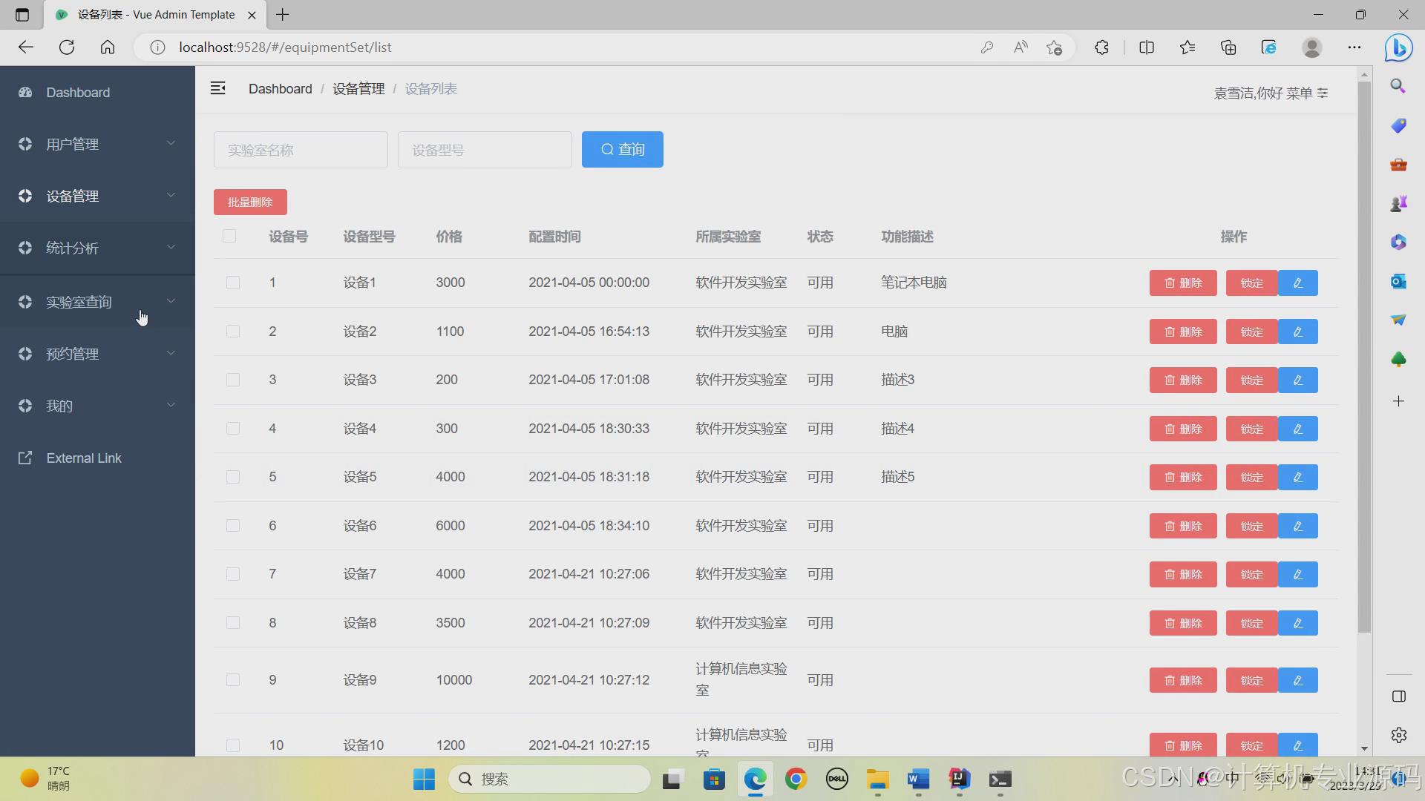Add this page to favorites star icon
Image resolution: width=1425 pixels, height=801 pixels.
(x=1054, y=47)
